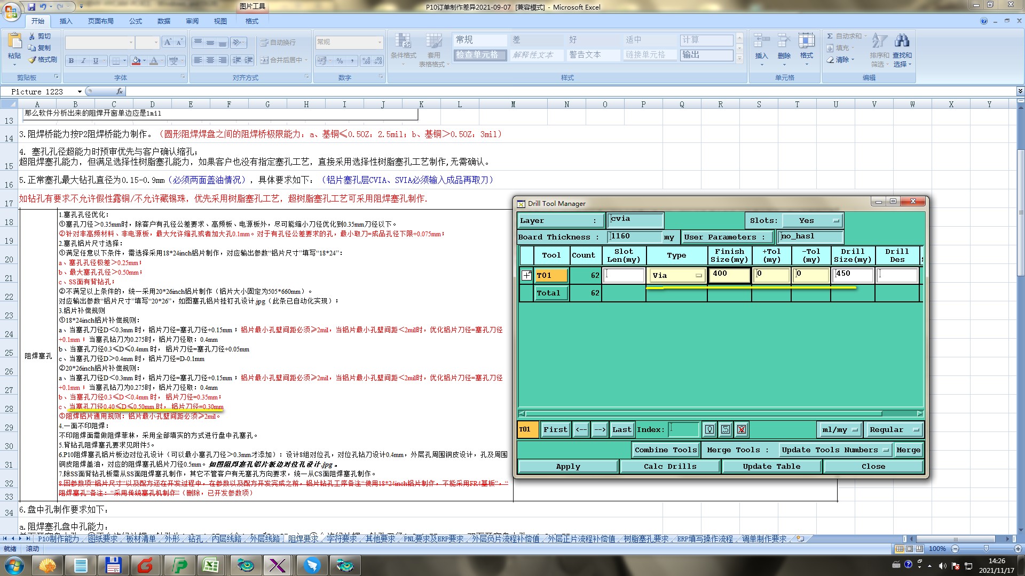The image size is (1025, 576).
Task: Click the Cut (剪切) scissors icon
Action: click(32, 36)
